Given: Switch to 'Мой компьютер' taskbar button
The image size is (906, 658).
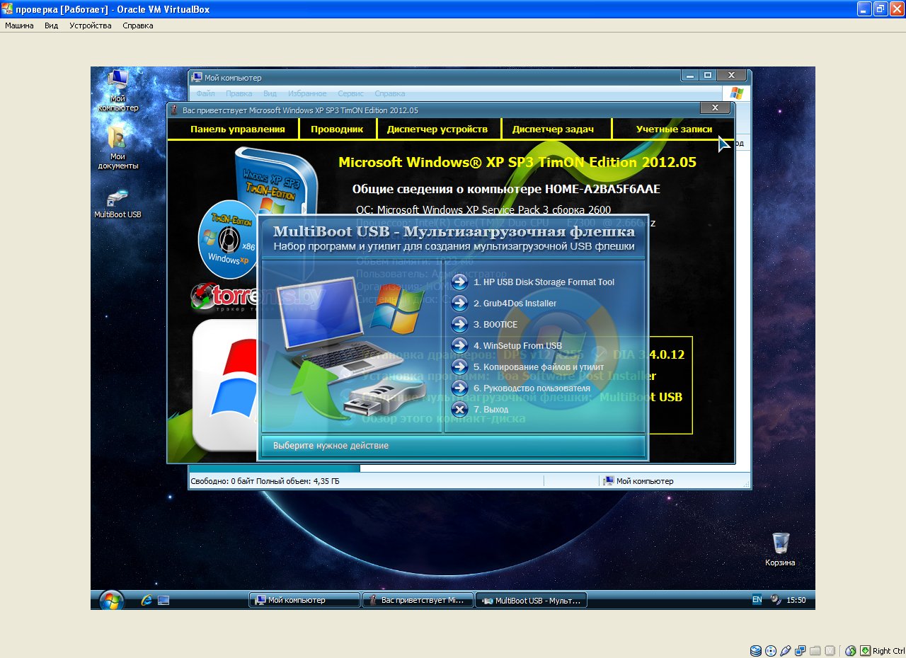Looking at the screenshot, I should coord(304,600).
